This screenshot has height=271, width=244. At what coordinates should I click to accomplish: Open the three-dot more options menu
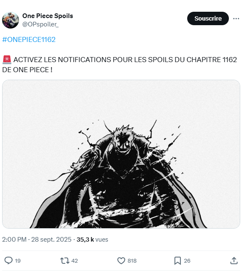(236, 18)
